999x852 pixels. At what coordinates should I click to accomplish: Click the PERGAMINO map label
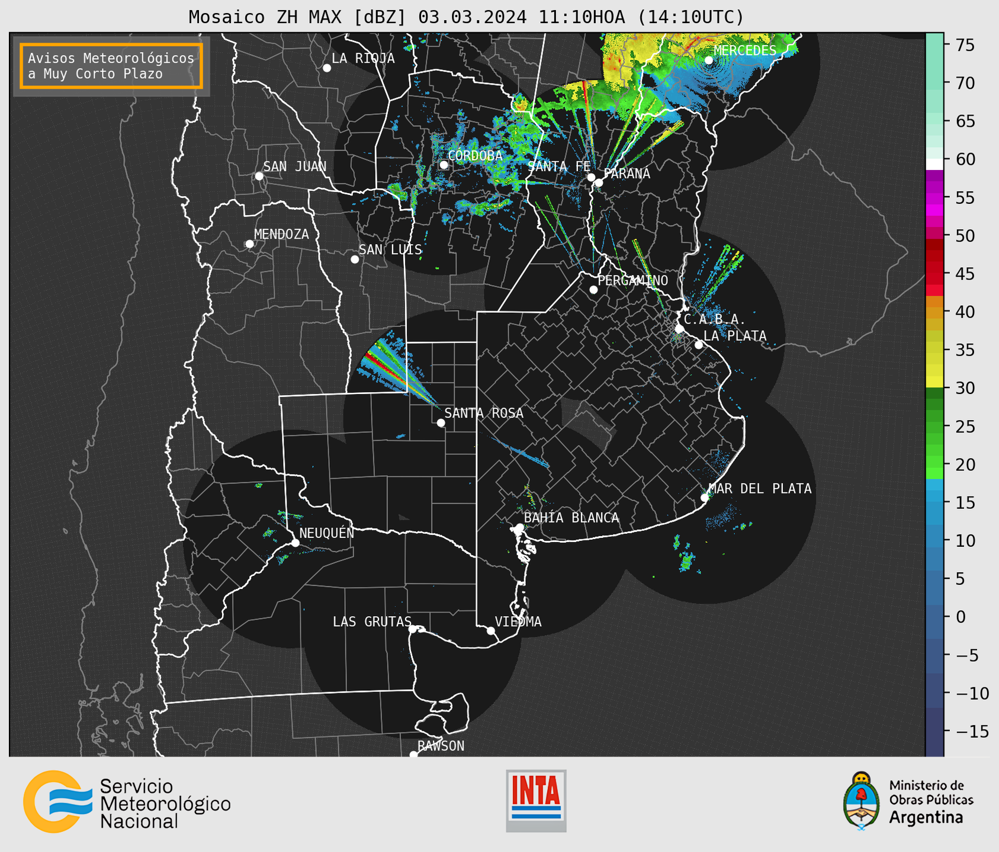pyautogui.click(x=633, y=280)
